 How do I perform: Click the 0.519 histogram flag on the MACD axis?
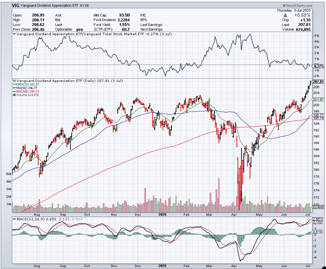click(317, 232)
